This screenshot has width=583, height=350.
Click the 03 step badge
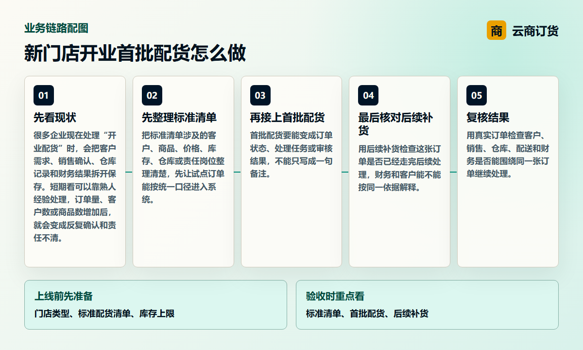click(260, 95)
